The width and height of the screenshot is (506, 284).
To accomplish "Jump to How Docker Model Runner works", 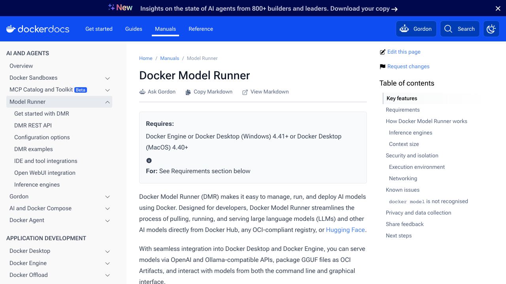I will tap(427, 121).
